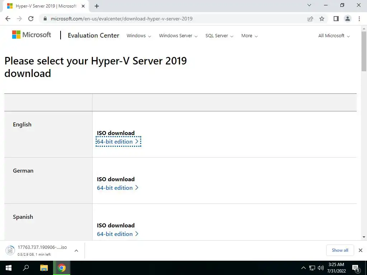Viewport: 367px width, 275px height.
Task: Open the Chrome side panel icon
Action: 336,19
